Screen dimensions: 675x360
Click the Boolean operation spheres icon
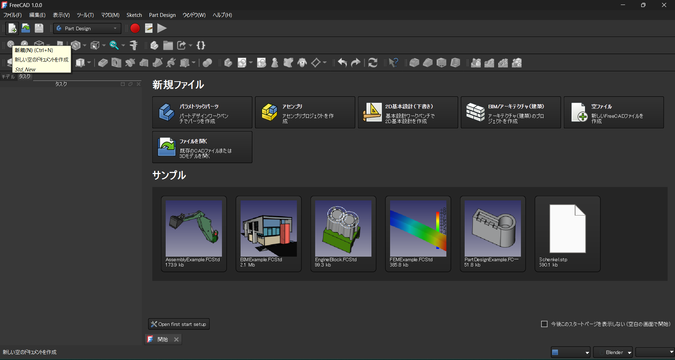(x=208, y=63)
